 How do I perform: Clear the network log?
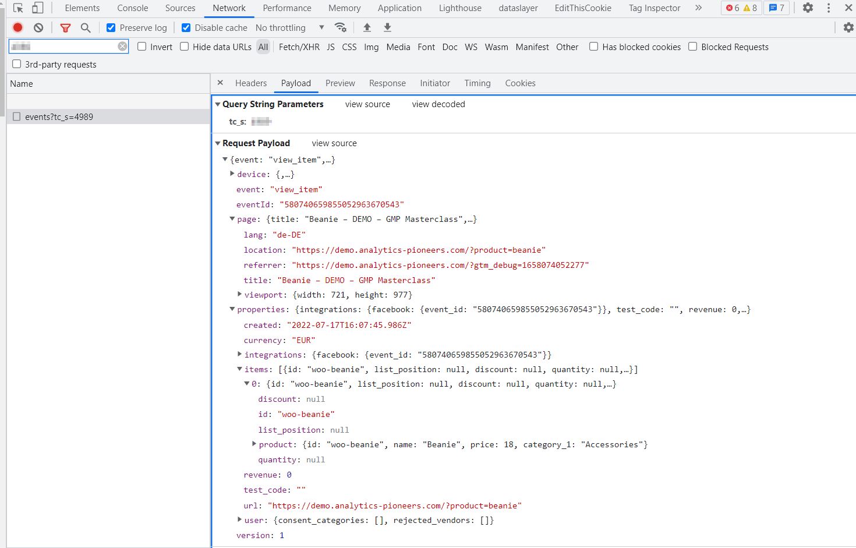coord(38,27)
